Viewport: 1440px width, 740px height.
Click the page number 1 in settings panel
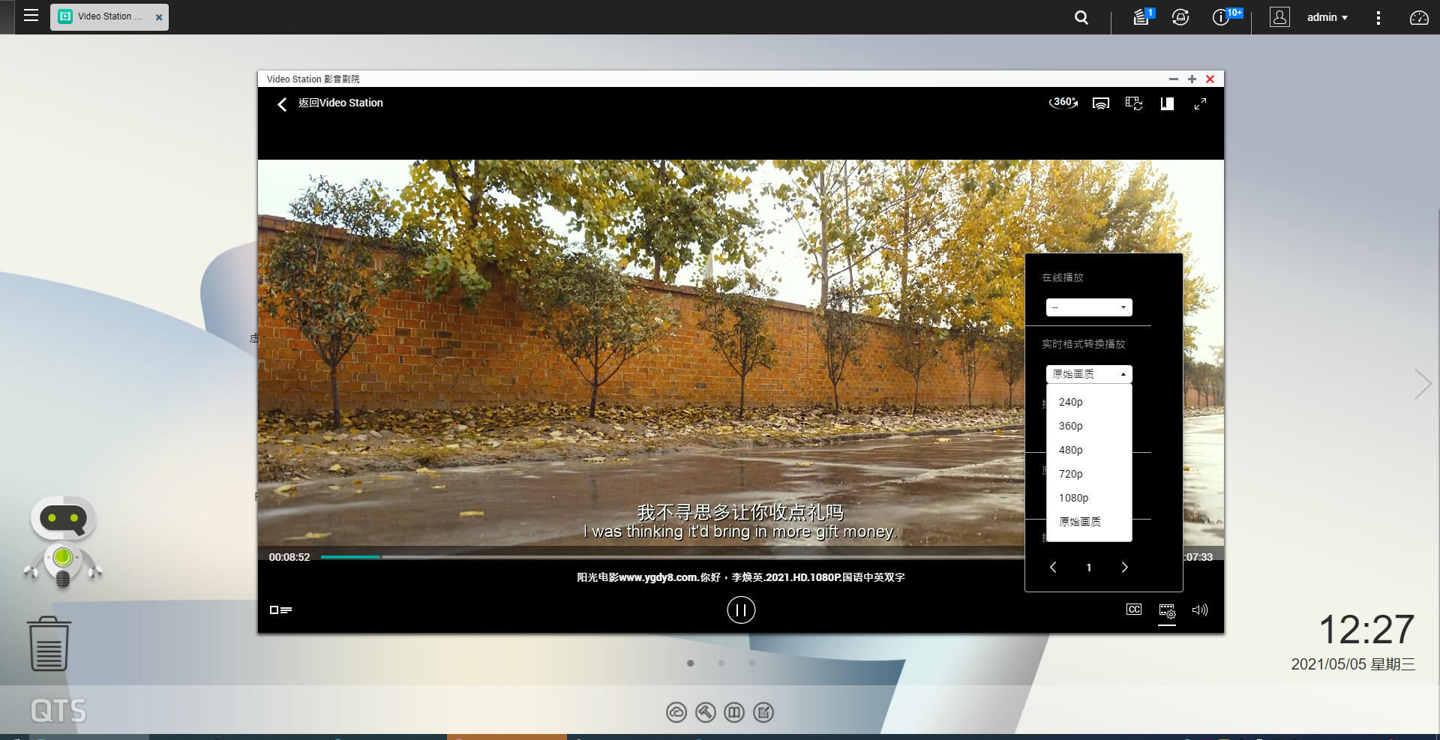tap(1089, 568)
